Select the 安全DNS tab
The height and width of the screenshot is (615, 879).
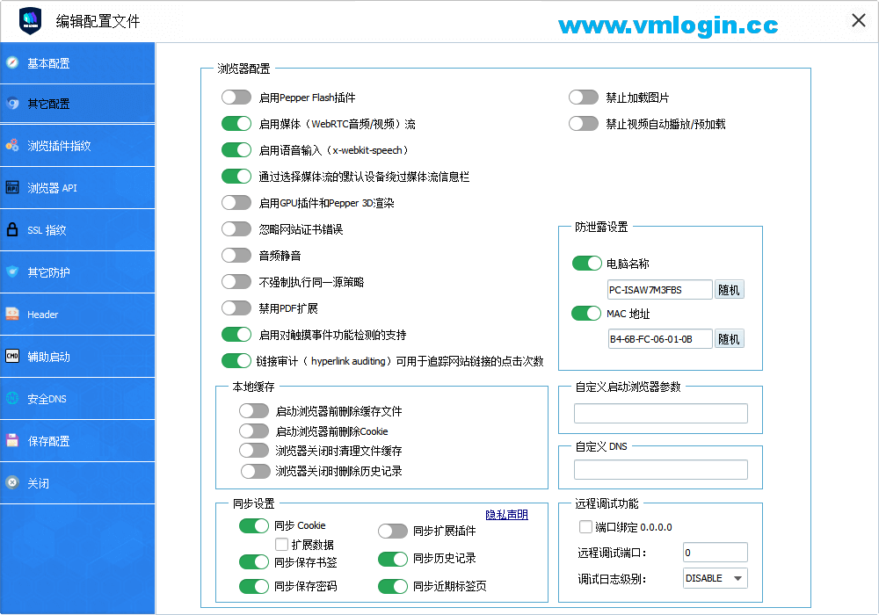coord(77,399)
